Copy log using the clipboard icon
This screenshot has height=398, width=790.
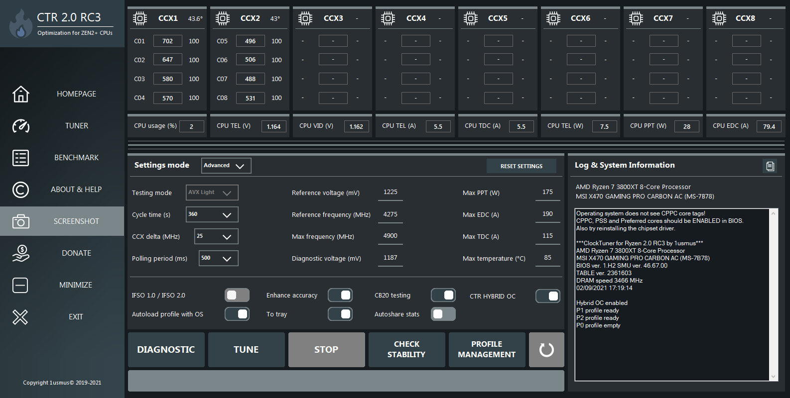pos(770,166)
